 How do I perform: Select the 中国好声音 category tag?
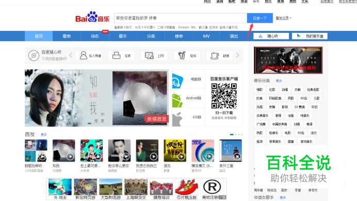click(x=280, y=124)
